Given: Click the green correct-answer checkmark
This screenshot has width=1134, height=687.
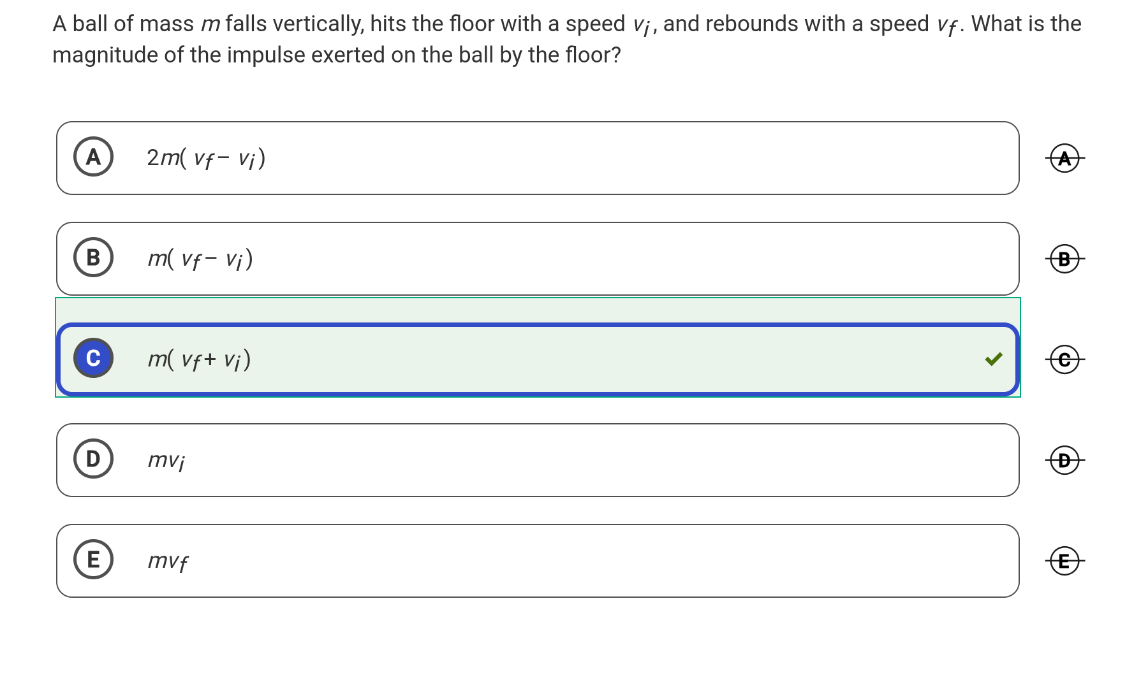Looking at the screenshot, I should [993, 359].
